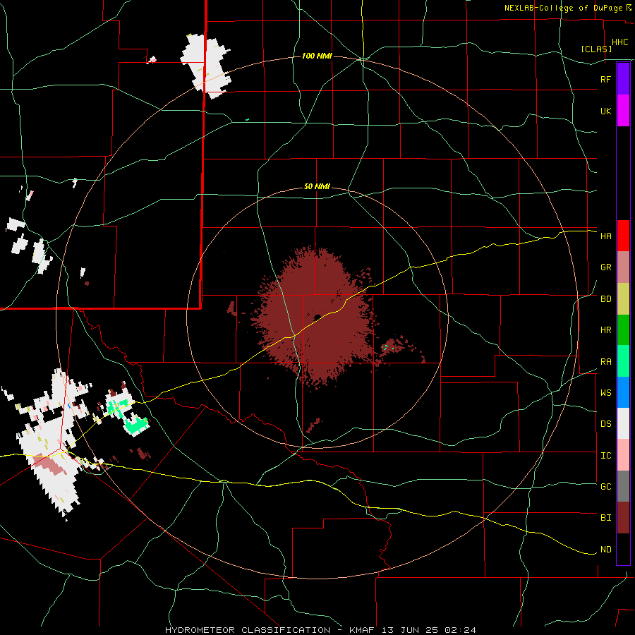Screen dimensions: 635x635
Task: Click the HA red legend color swatch
Action: (623, 236)
